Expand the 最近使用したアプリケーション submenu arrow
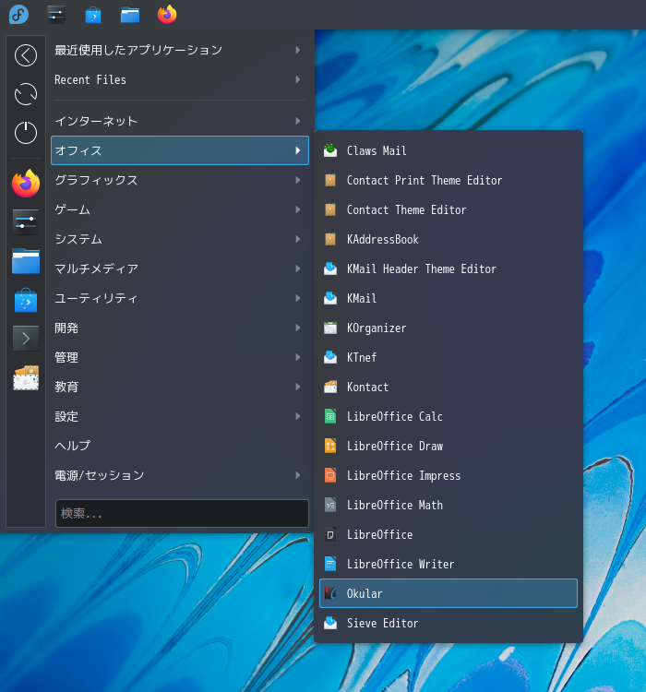The image size is (646, 692). (x=298, y=50)
